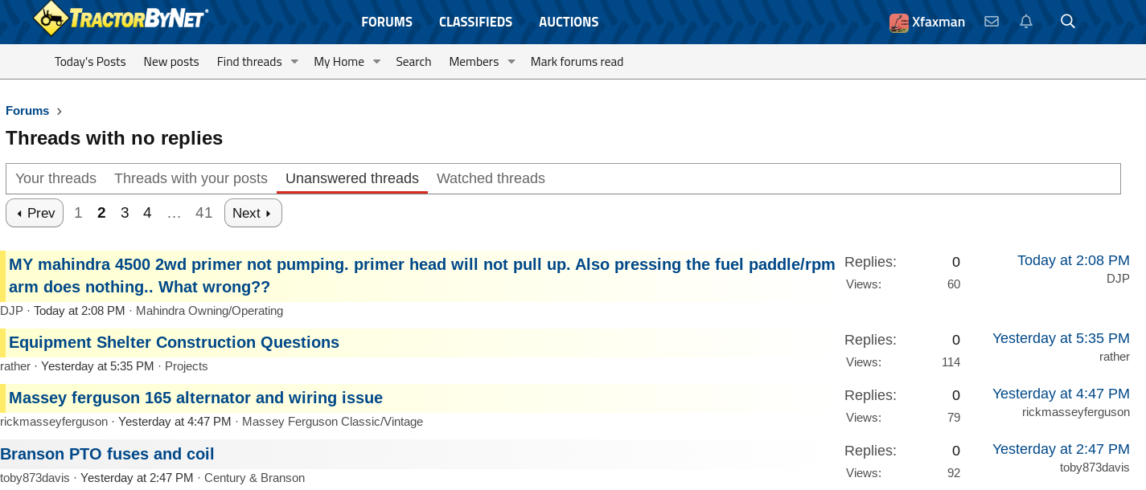Expand the Find threads dropdown arrow
Viewport: 1146px width, 490px height.
point(294,62)
